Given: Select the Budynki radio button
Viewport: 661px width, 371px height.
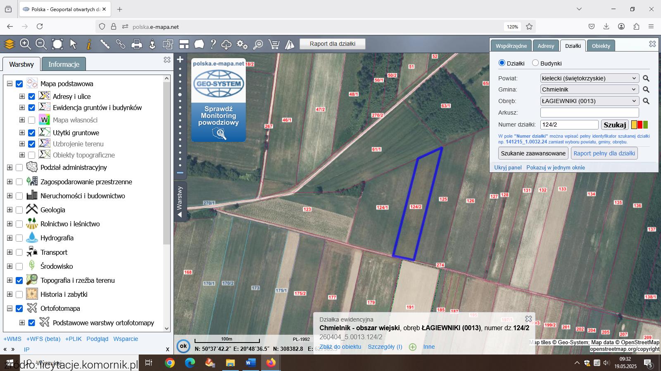Looking at the screenshot, I should click(x=535, y=63).
